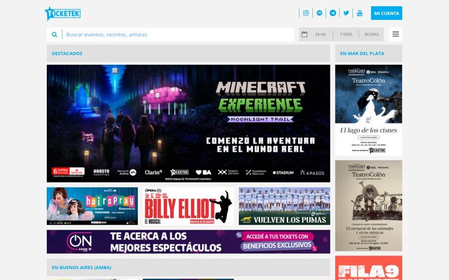This screenshot has width=449, height=280.
Task: Open the hamburger menu
Action: click(395, 34)
